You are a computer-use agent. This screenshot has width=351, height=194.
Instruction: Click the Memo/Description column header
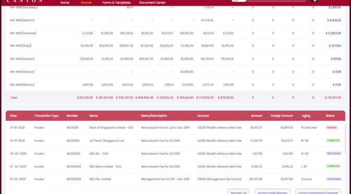click(154, 116)
